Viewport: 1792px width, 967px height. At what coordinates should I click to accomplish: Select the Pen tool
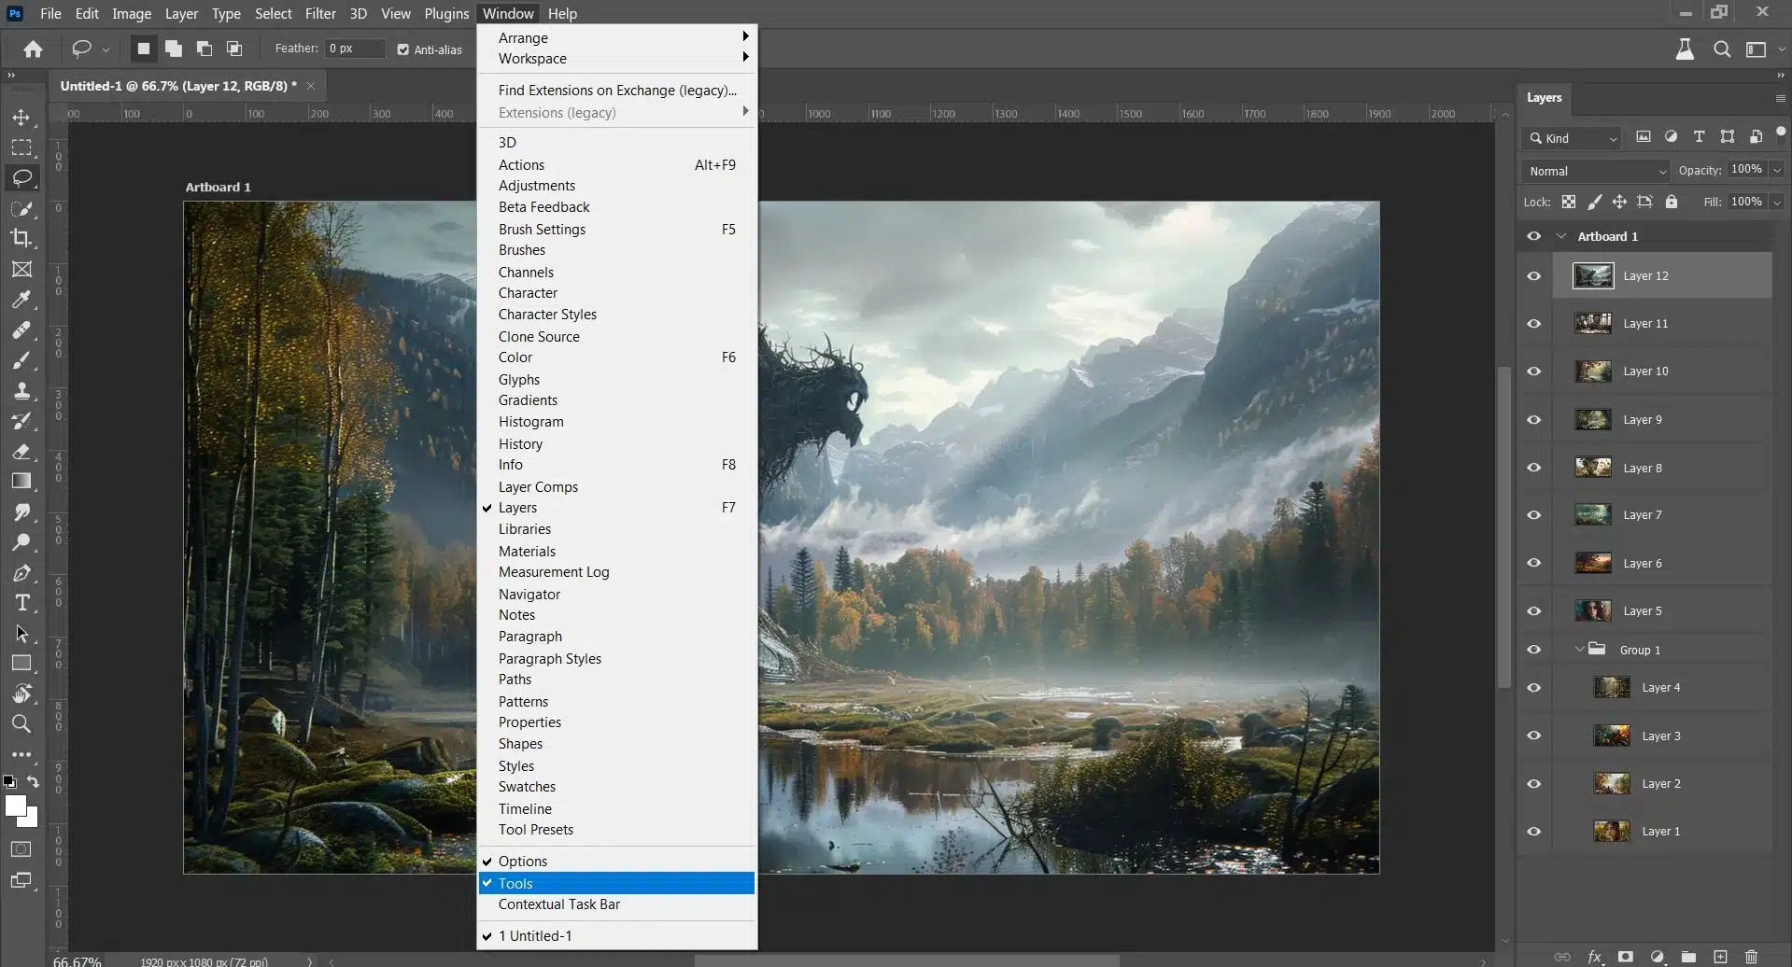[21, 573]
